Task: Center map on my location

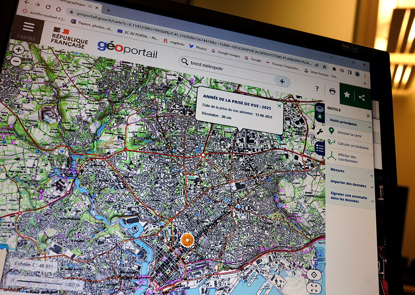Action: (314, 275)
